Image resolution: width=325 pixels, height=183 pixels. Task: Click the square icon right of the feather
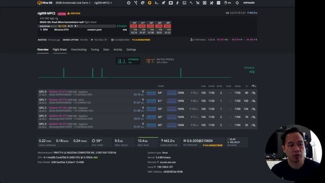184,3
